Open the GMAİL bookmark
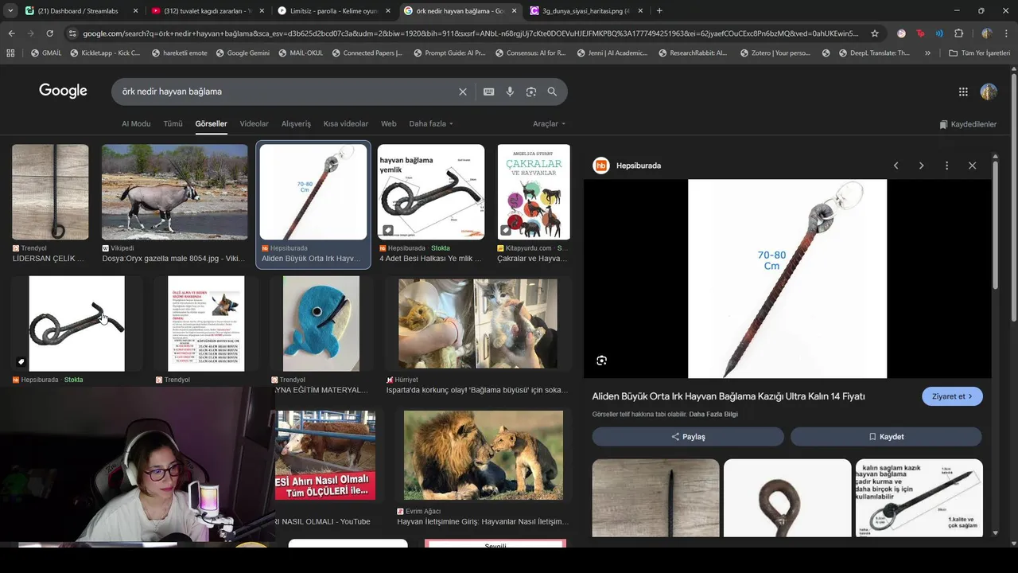 [46, 53]
